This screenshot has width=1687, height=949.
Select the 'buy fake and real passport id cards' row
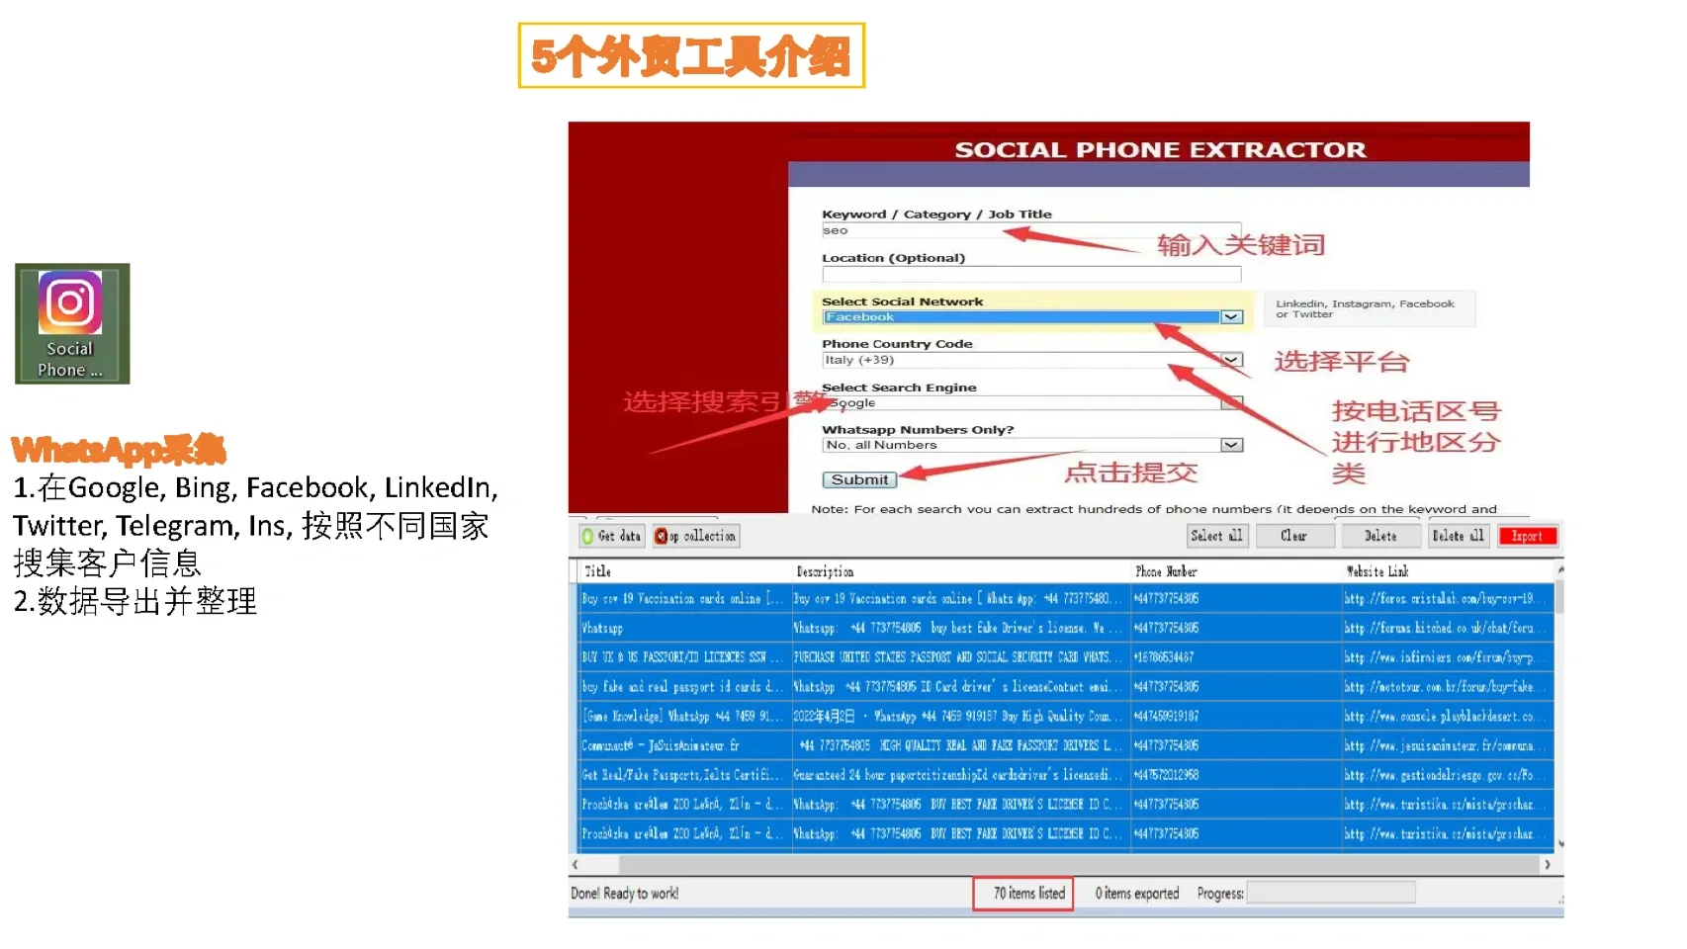coord(1065,686)
